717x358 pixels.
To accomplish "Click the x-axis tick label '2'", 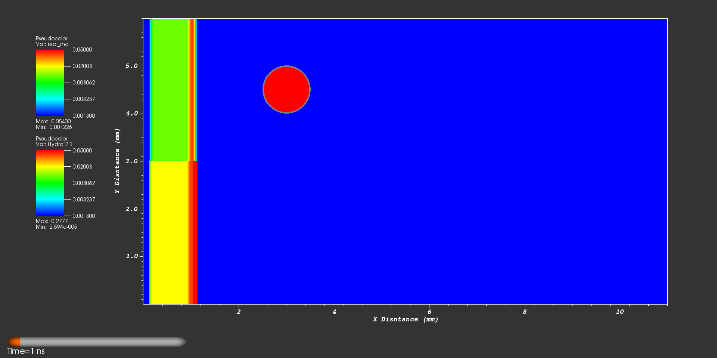I will [x=239, y=312].
